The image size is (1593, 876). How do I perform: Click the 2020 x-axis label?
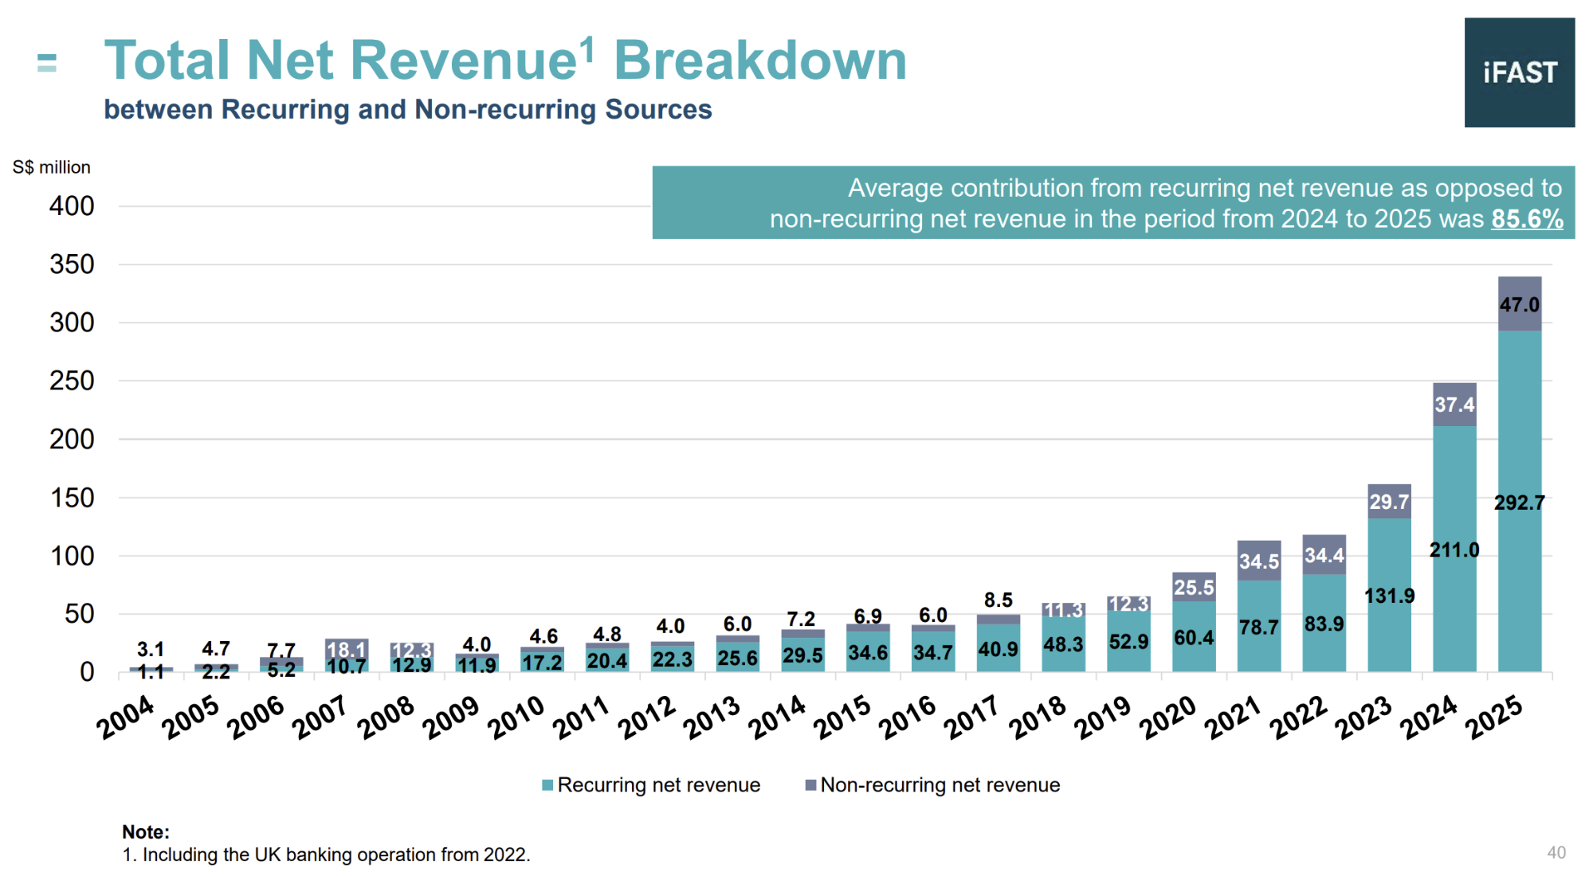[1167, 717]
